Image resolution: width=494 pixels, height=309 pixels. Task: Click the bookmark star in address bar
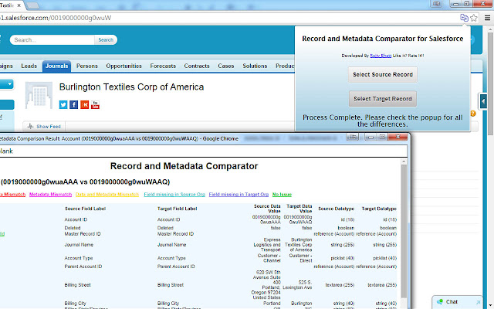pyautogui.click(x=474, y=17)
